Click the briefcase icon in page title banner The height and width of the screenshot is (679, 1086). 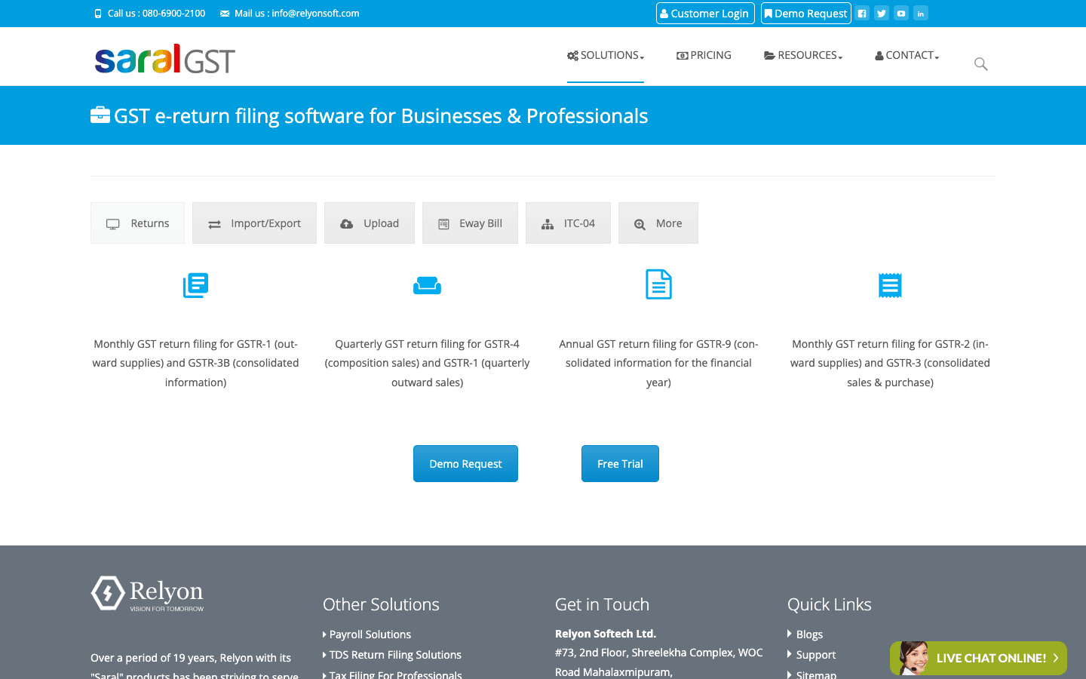100,115
